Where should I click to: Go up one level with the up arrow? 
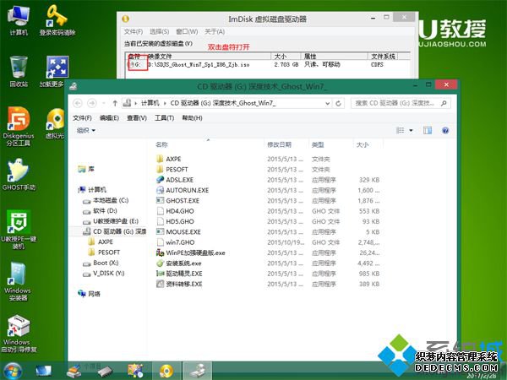tap(115, 103)
